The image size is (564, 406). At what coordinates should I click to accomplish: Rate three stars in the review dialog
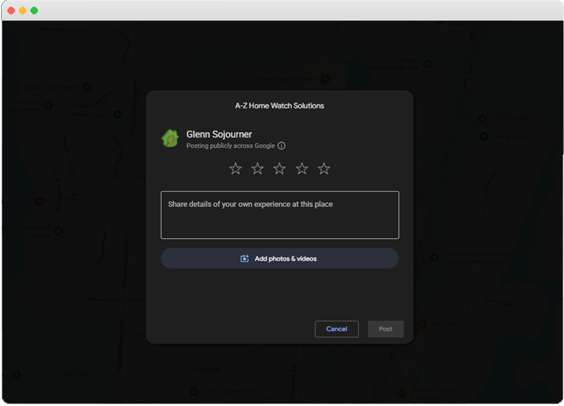pyautogui.click(x=280, y=168)
